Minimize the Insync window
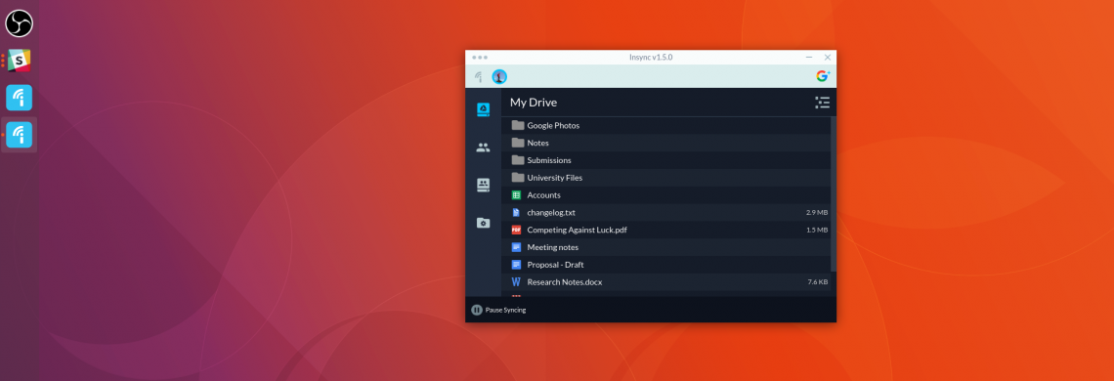The height and width of the screenshot is (381, 1114). [x=809, y=58]
